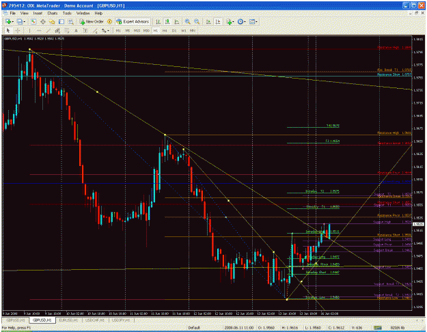Switch to the USDCHF,H1 chart tab
This screenshot has height=332, width=427.
coord(95,320)
